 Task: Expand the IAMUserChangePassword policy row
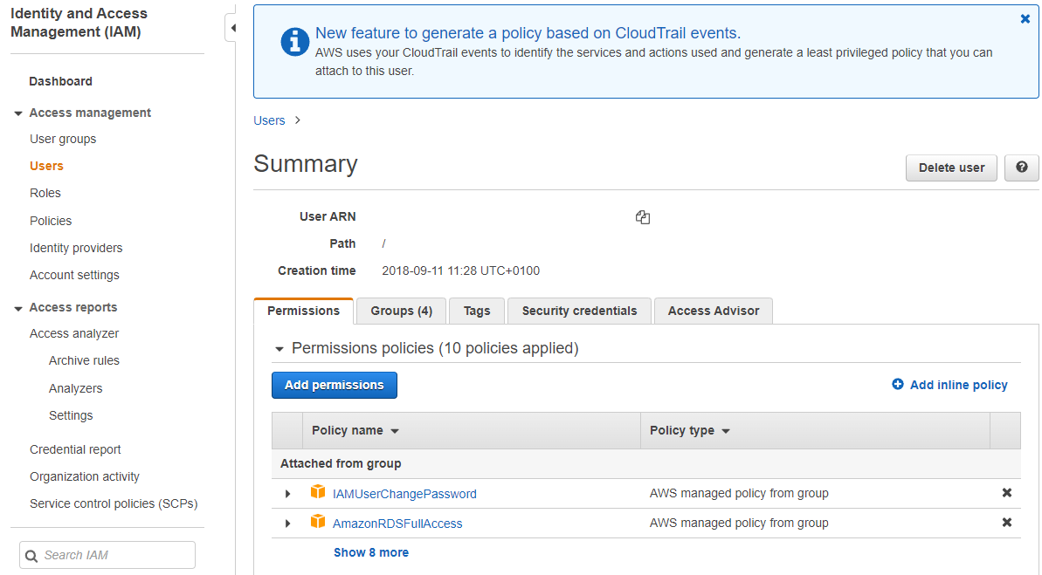pyautogui.click(x=288, y=494)
